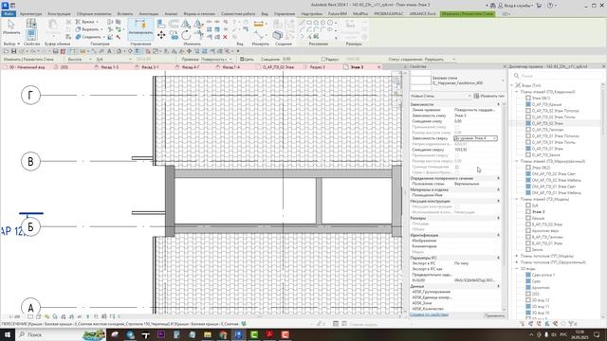
Task: Click the help question mark icon
Action: point(550,6)
